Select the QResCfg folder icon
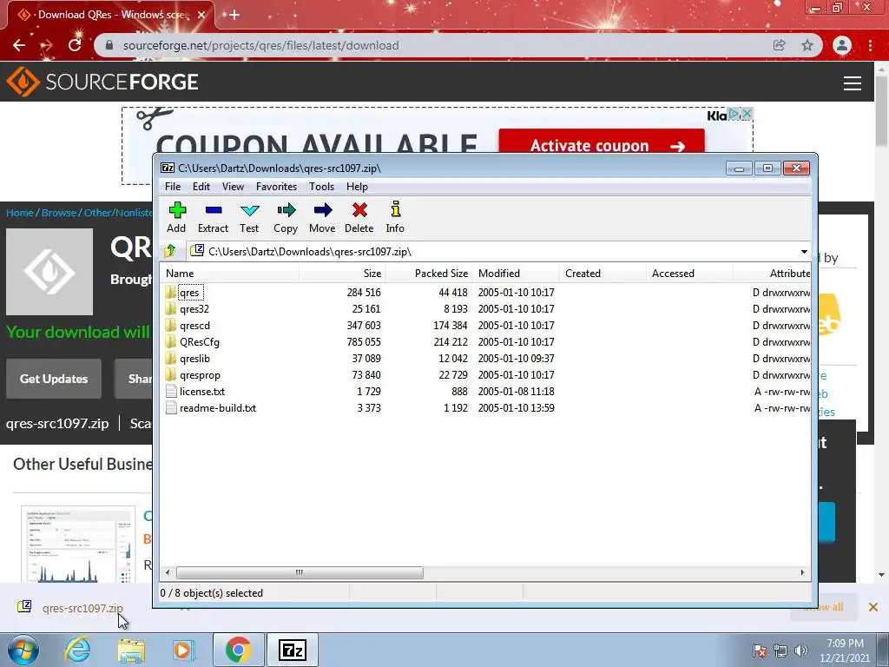The width and height of the screenshot is (889, 667). click(x=171, y=341)
